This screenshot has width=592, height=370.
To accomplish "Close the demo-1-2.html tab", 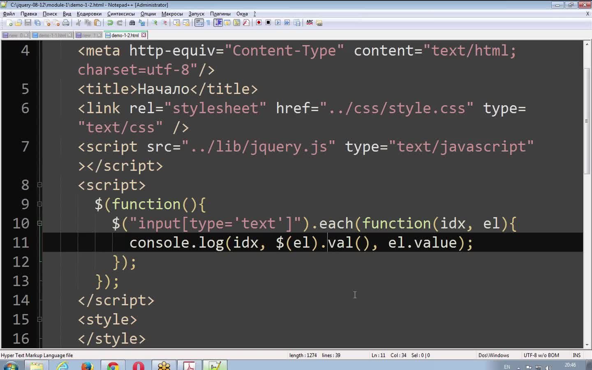I will pyautogui.click(x=144, y=35).
